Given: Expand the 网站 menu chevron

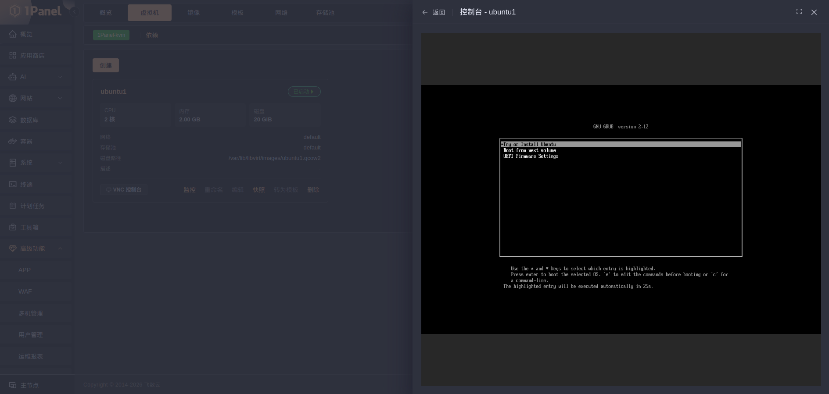Looking at the screenshot, I should pos(60,98).
